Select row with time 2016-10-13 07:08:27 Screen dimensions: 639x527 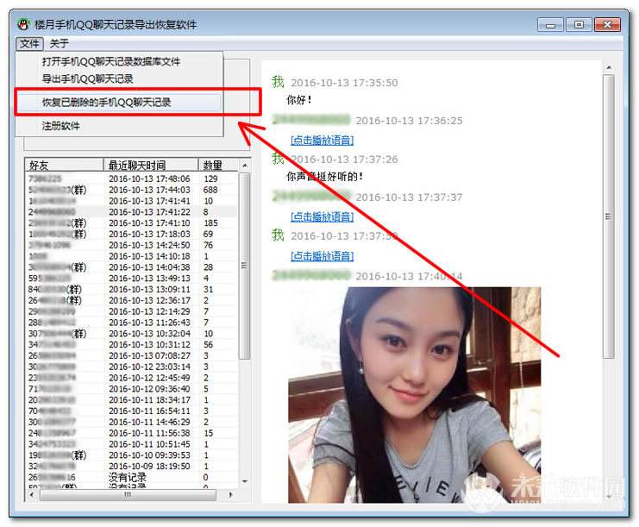131,355
